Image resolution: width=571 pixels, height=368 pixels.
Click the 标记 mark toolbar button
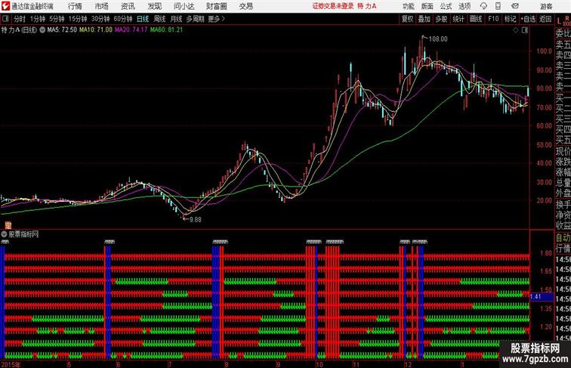pyautogui.click(x=510, y=19)
